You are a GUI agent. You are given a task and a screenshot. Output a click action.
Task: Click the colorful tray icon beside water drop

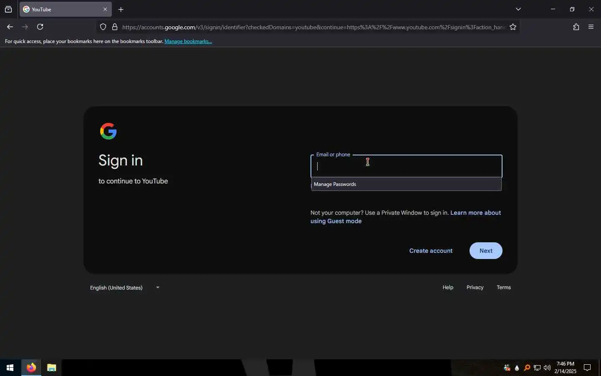click(507, 368)
